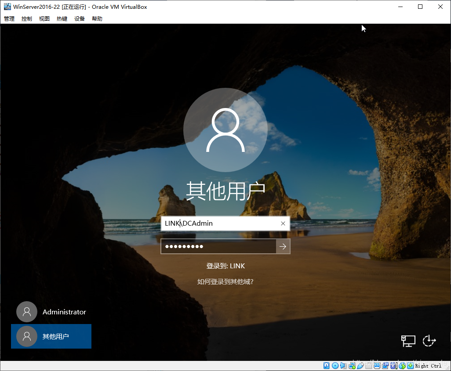Open the 如何登录到其他域? link
Viewport: 451px width, 371px height.
tap(225, 281)
